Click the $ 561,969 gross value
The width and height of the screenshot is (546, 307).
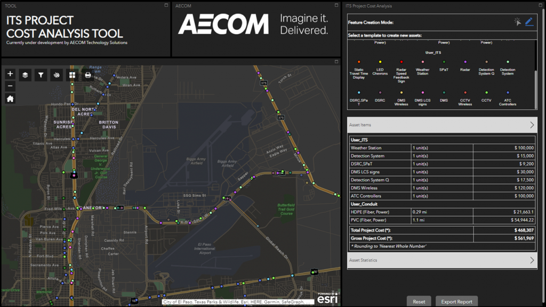[x=524, y=238]
